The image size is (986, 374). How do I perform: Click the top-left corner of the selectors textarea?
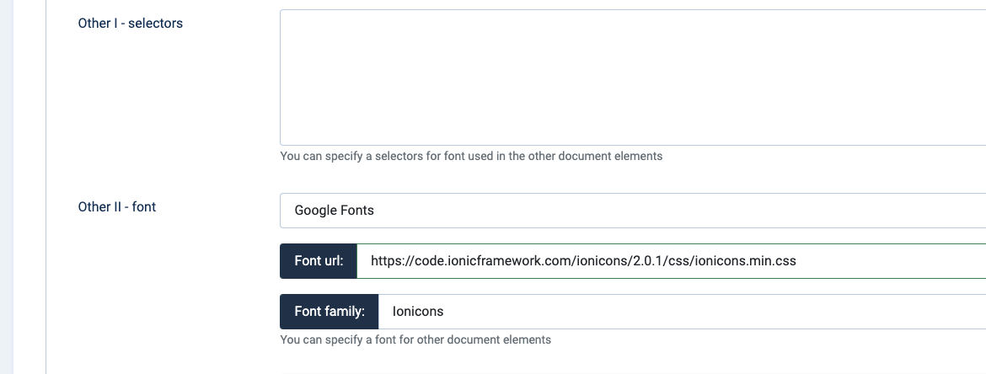[287, 15]
